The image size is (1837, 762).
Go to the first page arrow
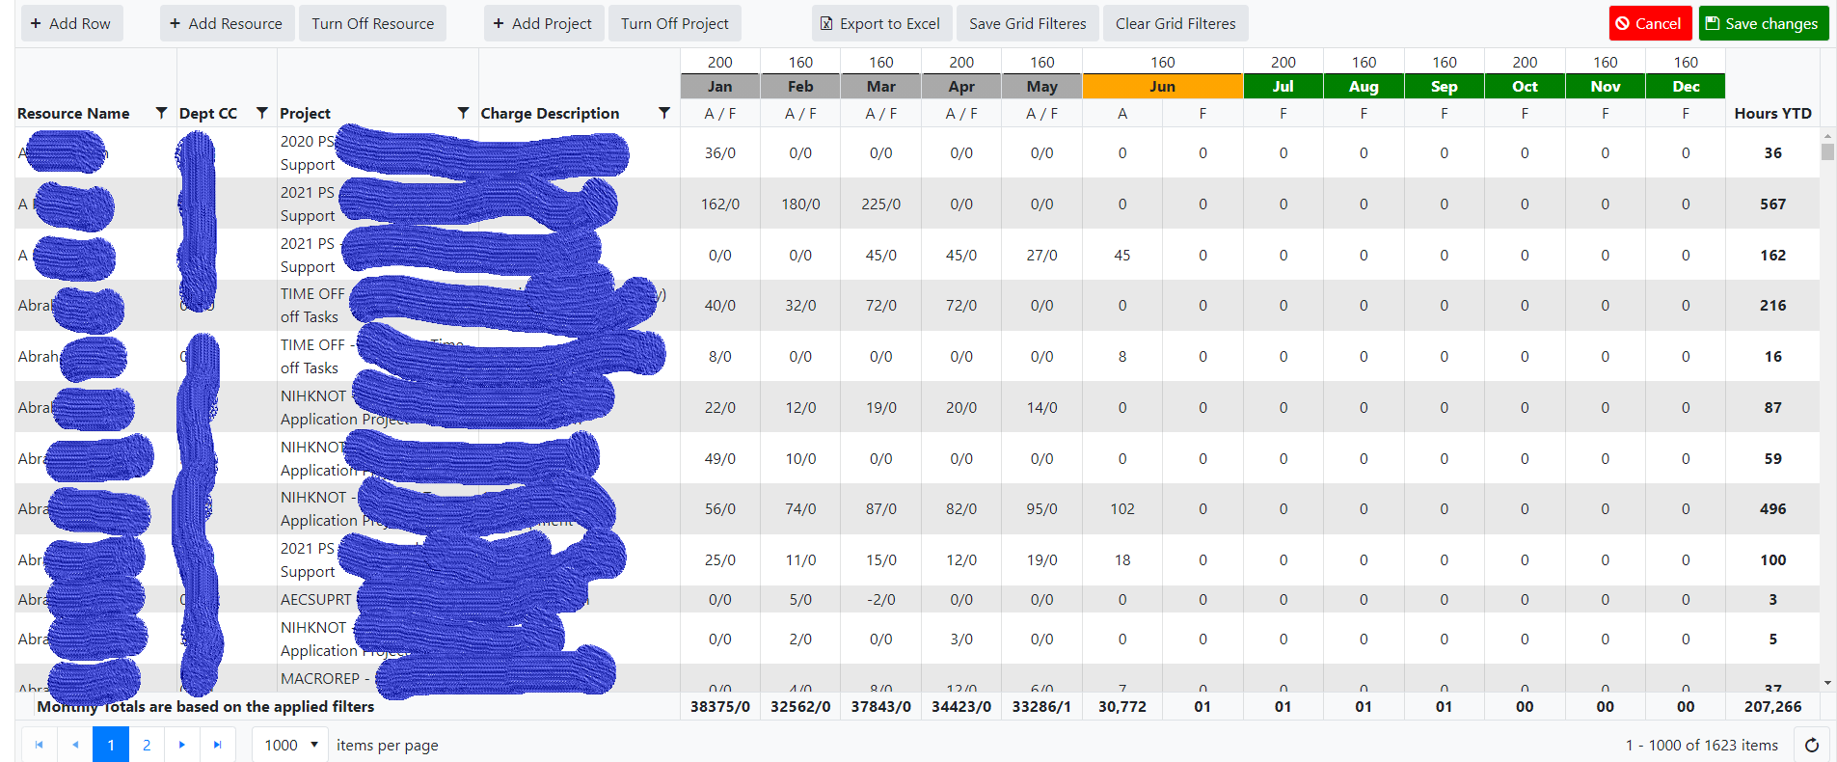[39, 745]
